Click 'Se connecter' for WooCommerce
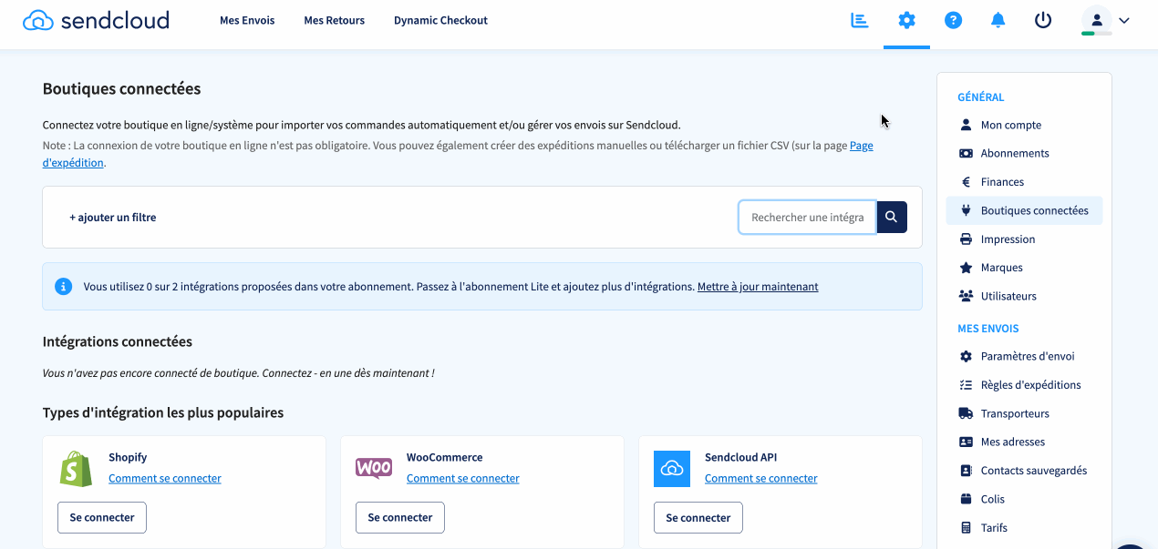 coord(400,517)
